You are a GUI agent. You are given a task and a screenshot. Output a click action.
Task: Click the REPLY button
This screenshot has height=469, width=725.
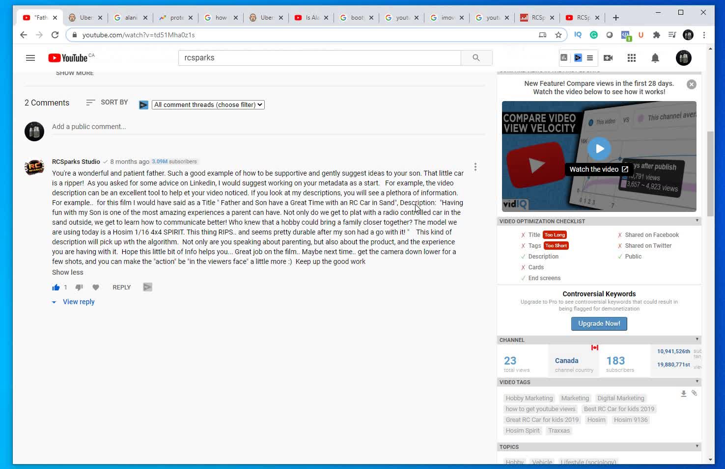[x=121, y=287]
